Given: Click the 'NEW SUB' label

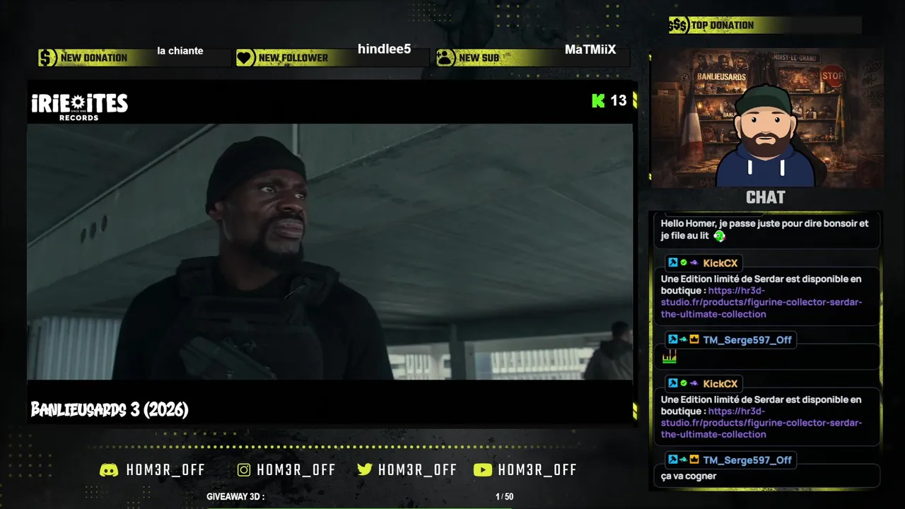Looking at the screenshot, I should (x=479, y=58).
